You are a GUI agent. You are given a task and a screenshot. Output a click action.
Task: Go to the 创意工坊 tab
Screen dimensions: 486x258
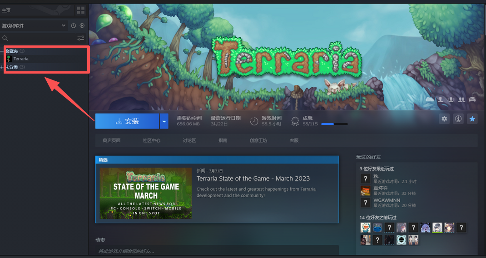[258, 140]
